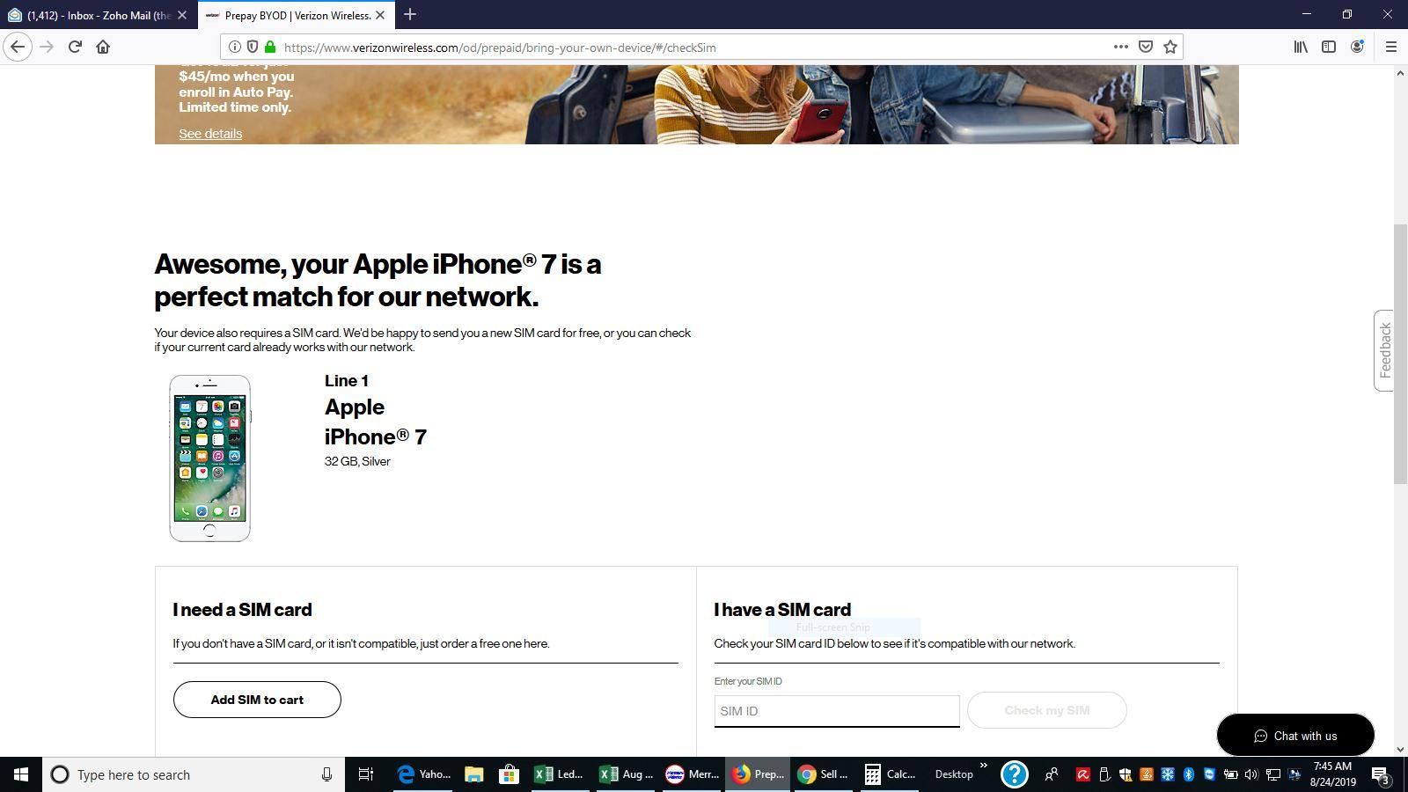Image resolution: width=1408 pixels, height=792 pixels.
Task: Open tracking protection shield in address bar
Action: pyautogui.click(x=253, y=47)
